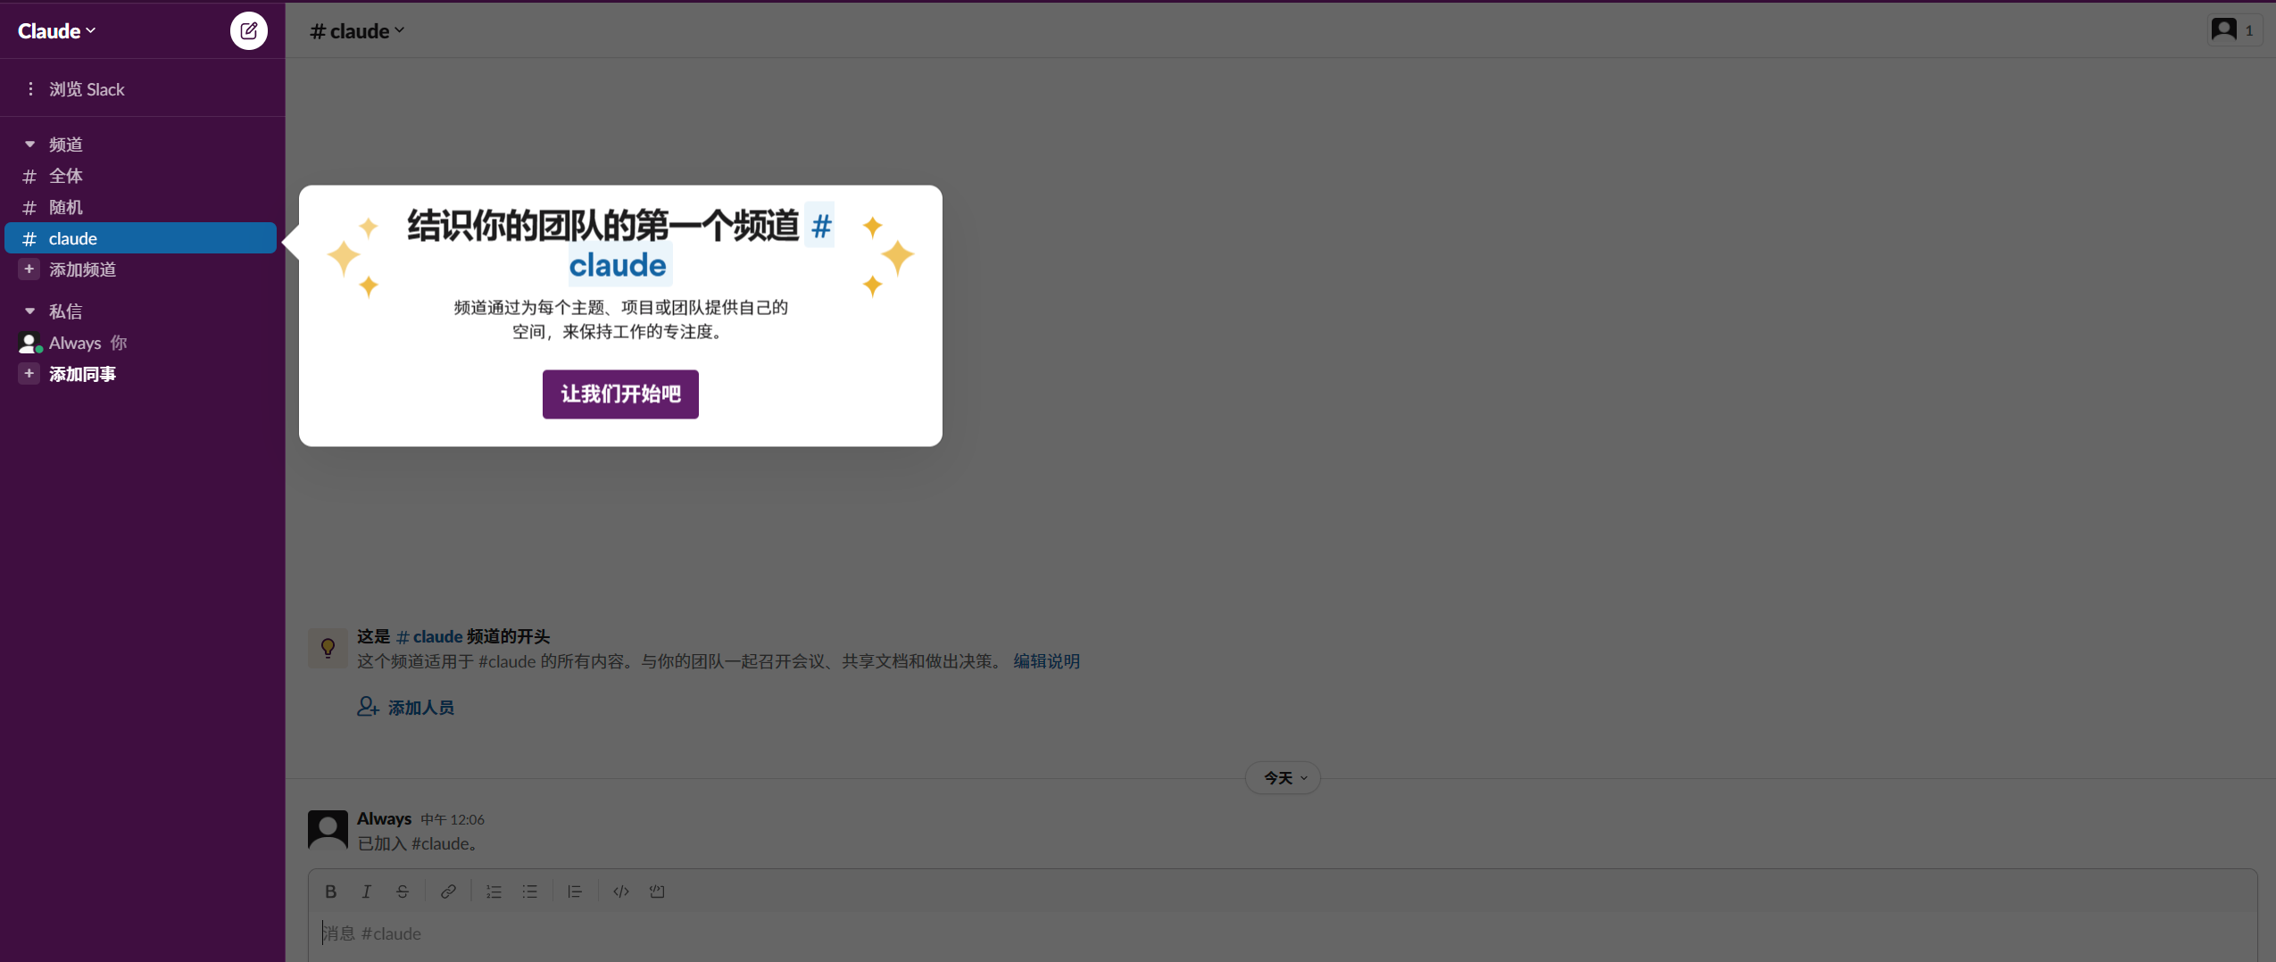The image size is (2276, 962).
Task: Click the hash icon beside 随机
Action: click(x=29, y=207)
